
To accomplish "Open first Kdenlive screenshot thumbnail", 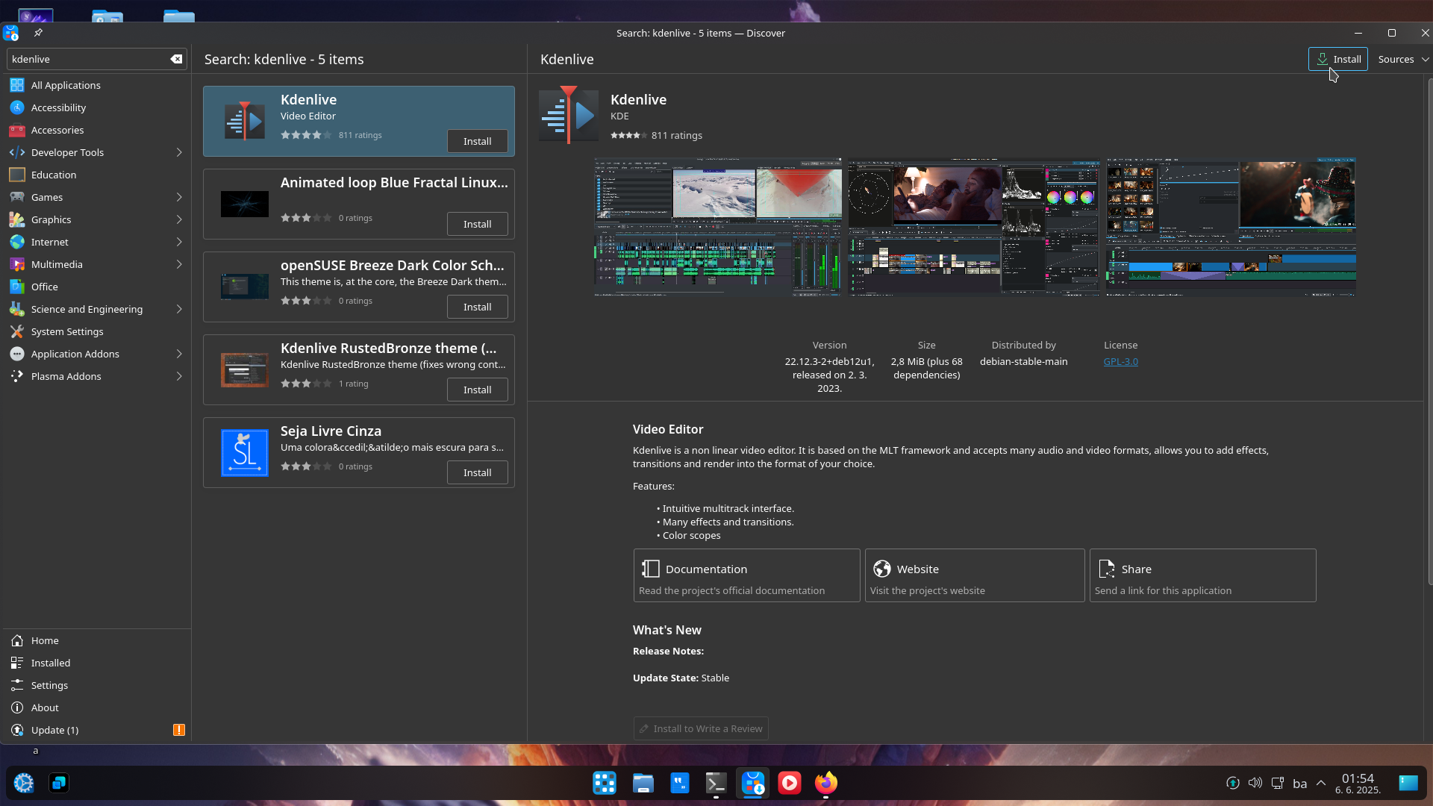I will point(718,227).
